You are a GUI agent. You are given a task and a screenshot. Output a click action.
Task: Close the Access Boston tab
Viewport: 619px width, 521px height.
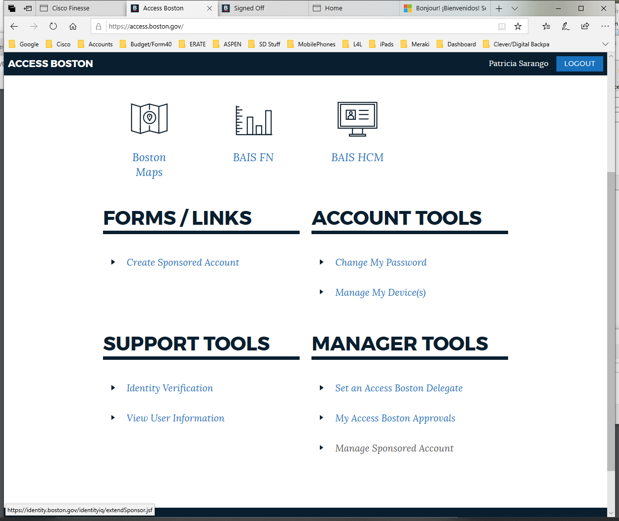coord(209,8)
